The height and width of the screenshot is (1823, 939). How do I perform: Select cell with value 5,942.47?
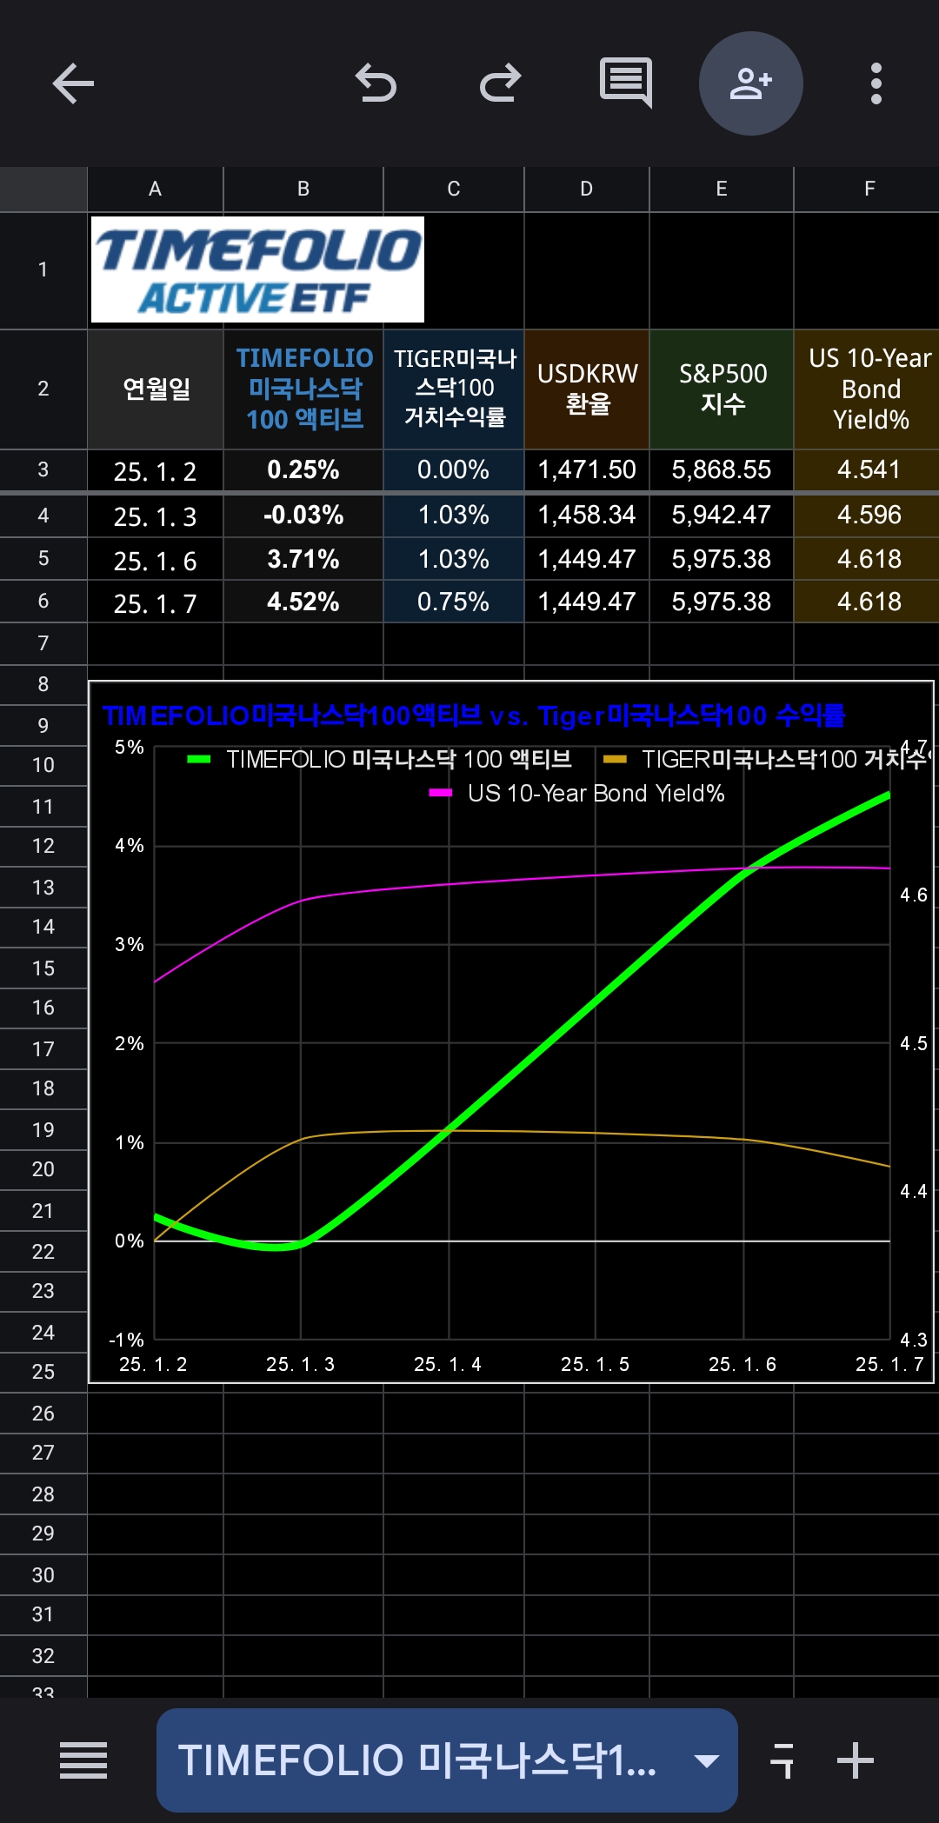(x=722, y=516)
